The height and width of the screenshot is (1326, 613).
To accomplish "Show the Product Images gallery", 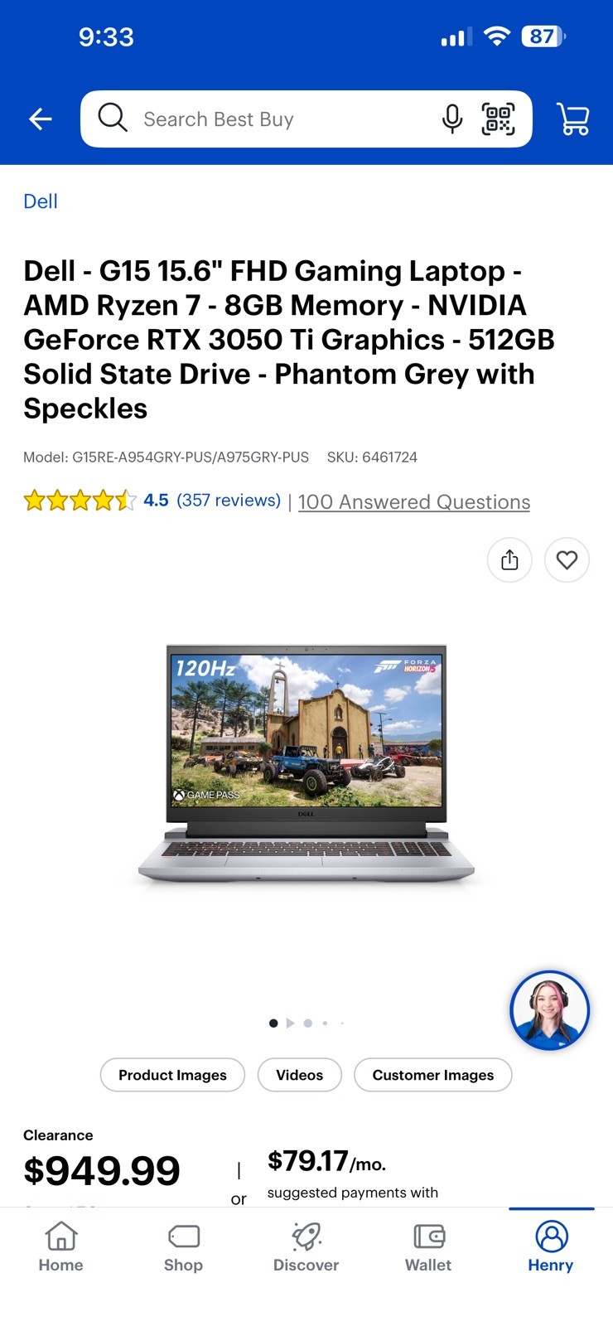I will coord(172,1075).
